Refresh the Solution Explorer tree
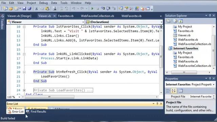The width and height of the screenshot is (217, 122). [181, 21]
